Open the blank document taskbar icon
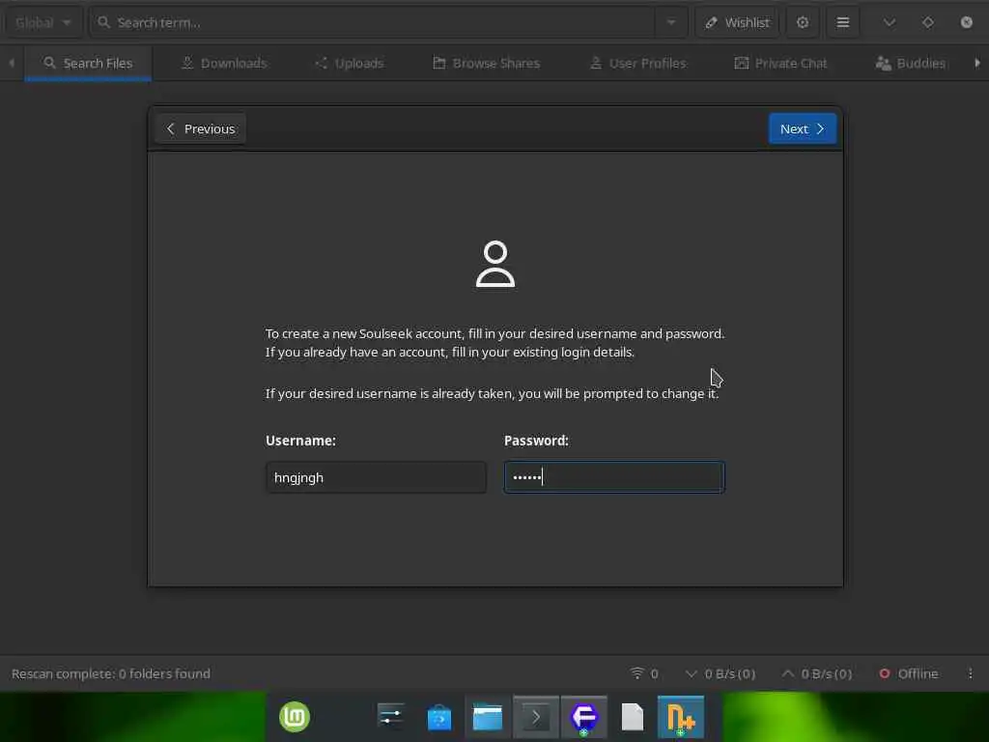Screen dimensions: 989x742 pos(633,718)
